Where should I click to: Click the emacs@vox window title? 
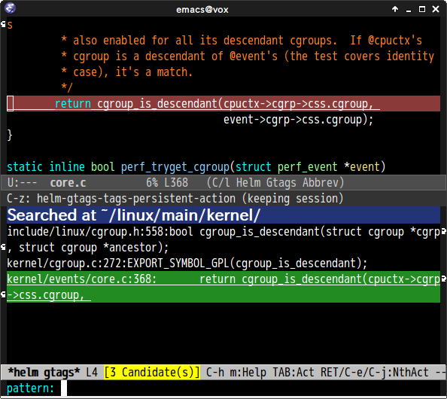(x=202, y=10)
